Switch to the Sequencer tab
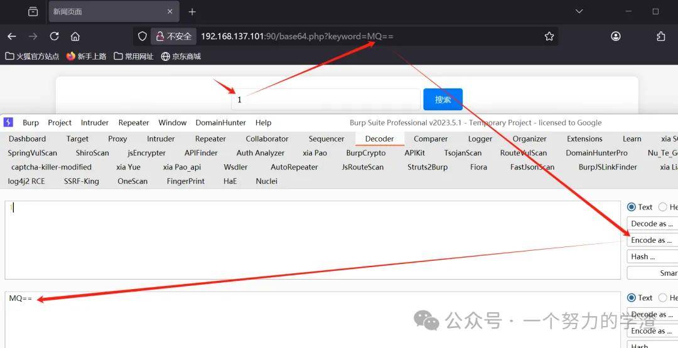Viewport: 678px width, 348px height. point(326,139)
